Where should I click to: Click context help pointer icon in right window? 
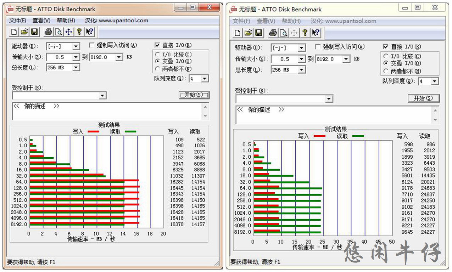316,33
